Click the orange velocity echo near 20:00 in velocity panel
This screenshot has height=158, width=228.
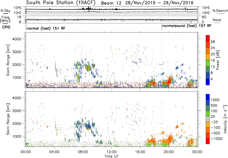coord(170,139)
